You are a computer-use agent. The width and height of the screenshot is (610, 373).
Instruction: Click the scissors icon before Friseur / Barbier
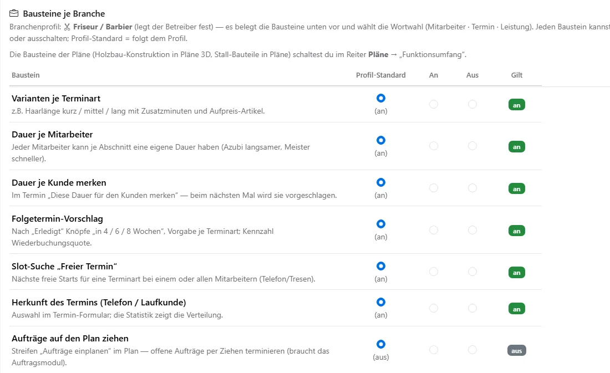tap(67, 27)
